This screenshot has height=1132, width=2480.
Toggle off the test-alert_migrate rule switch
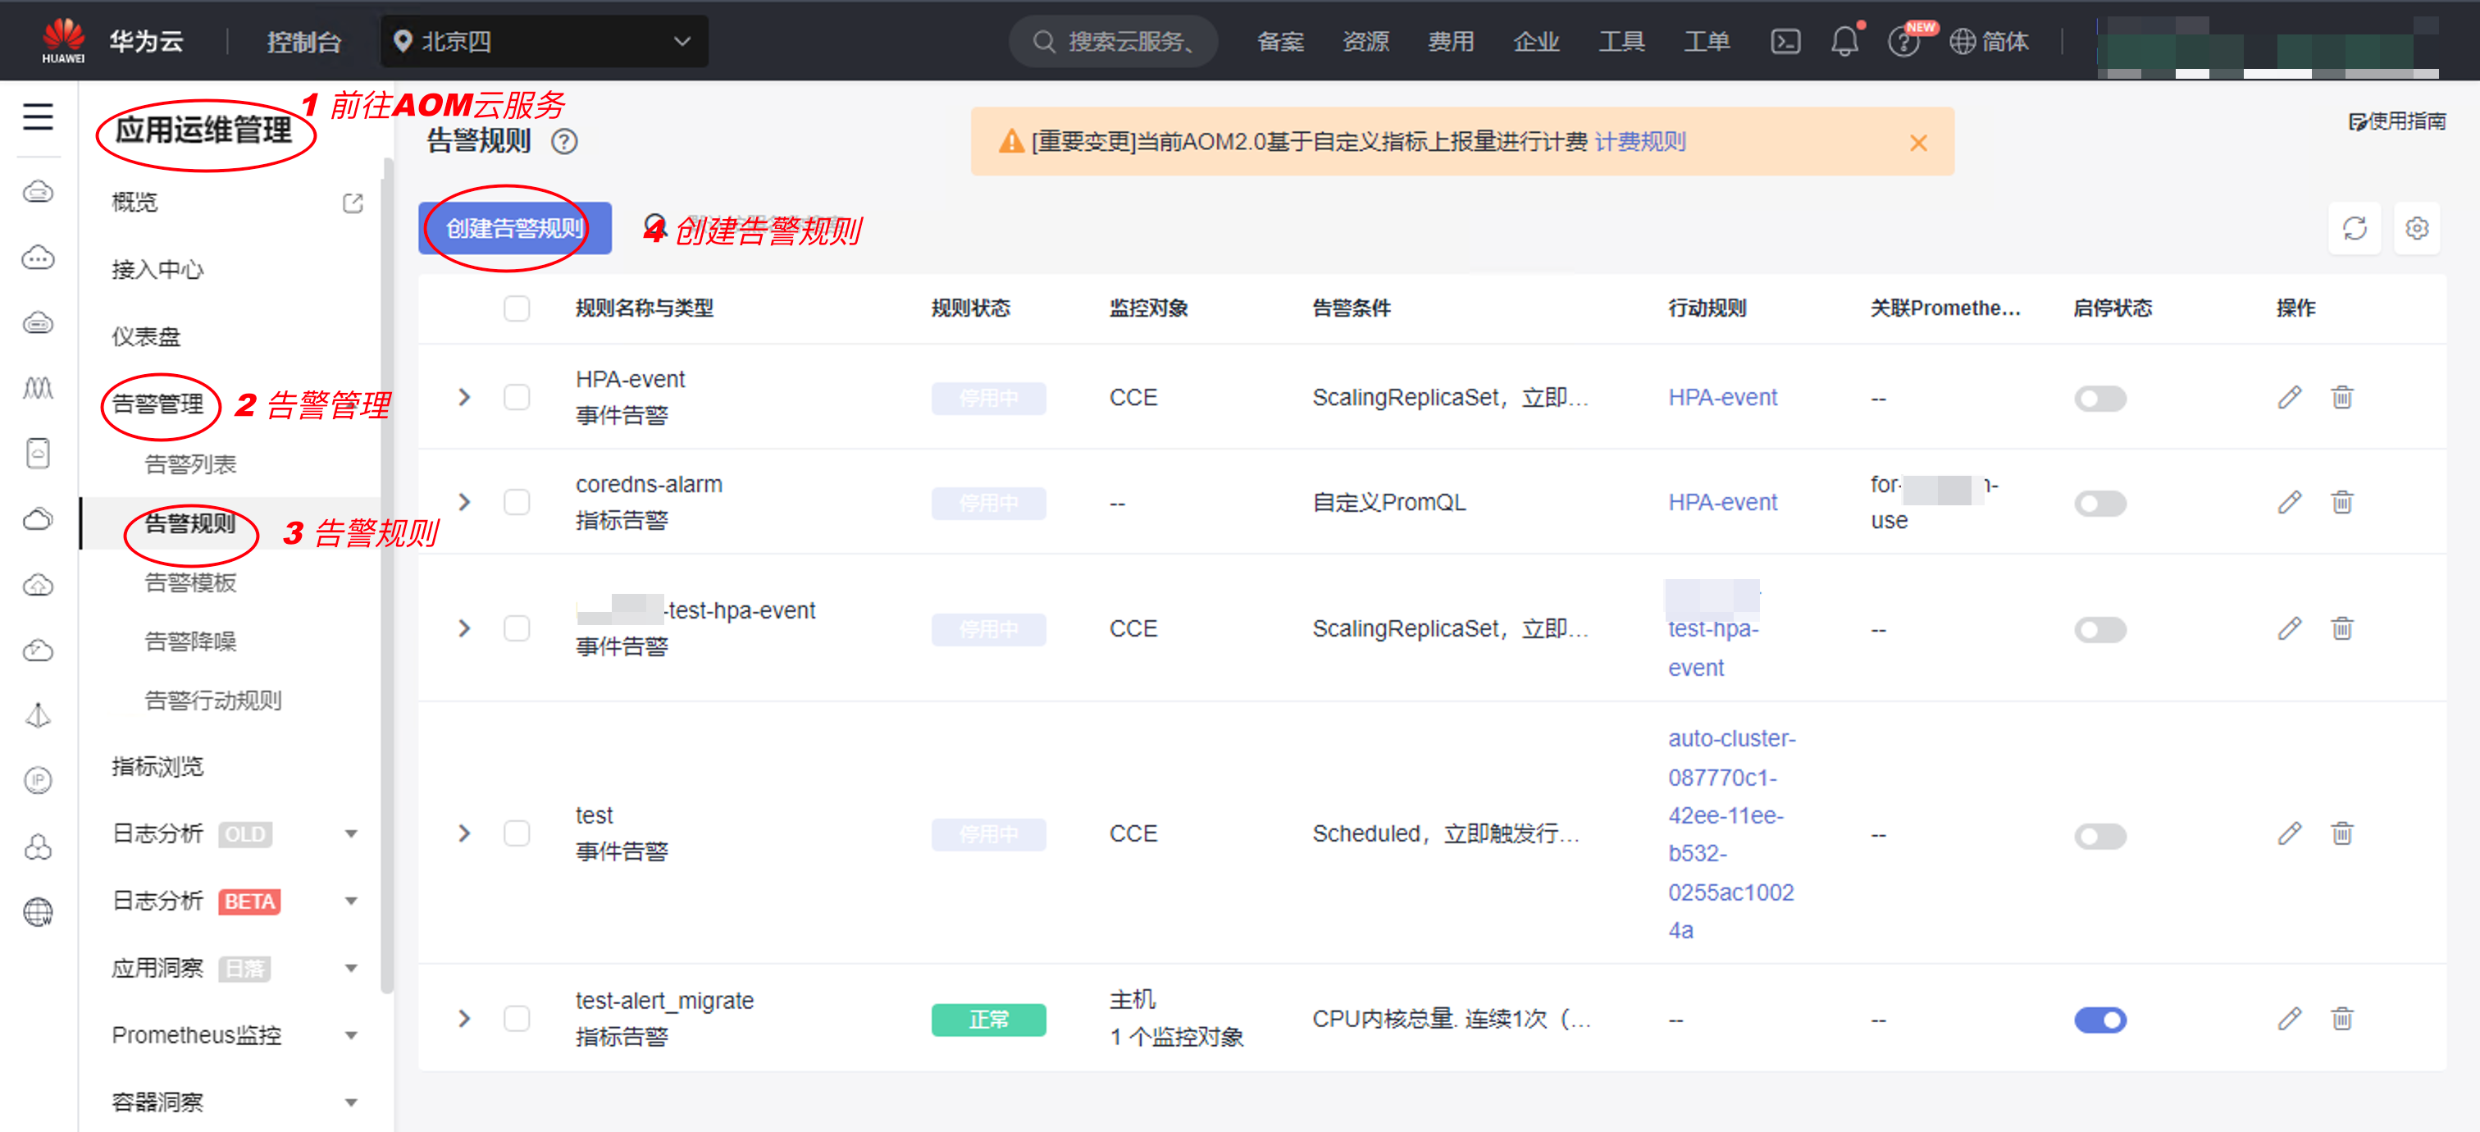click(2099, 1020)
